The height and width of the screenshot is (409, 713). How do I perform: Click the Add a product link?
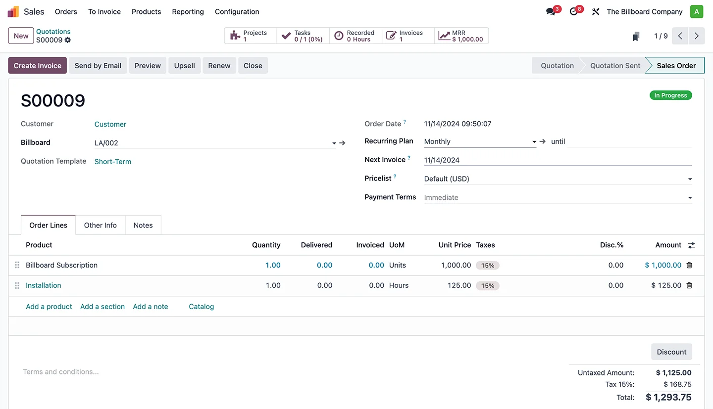(49, 307)
